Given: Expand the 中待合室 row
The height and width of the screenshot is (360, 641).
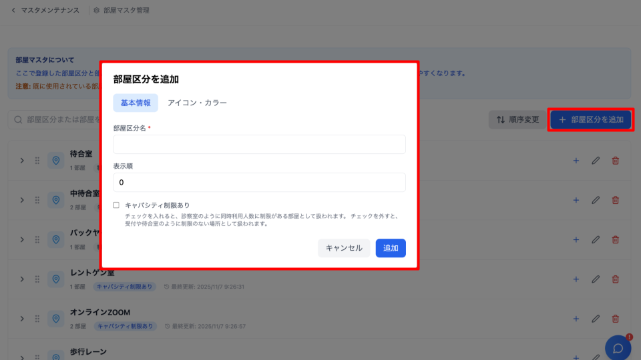Looking at the screenshot, I should pos(22,201).
